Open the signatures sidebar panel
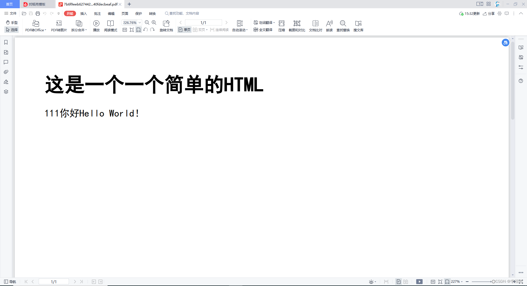The height and width of the screenshot is (286, 527). [x=6, y=82]
